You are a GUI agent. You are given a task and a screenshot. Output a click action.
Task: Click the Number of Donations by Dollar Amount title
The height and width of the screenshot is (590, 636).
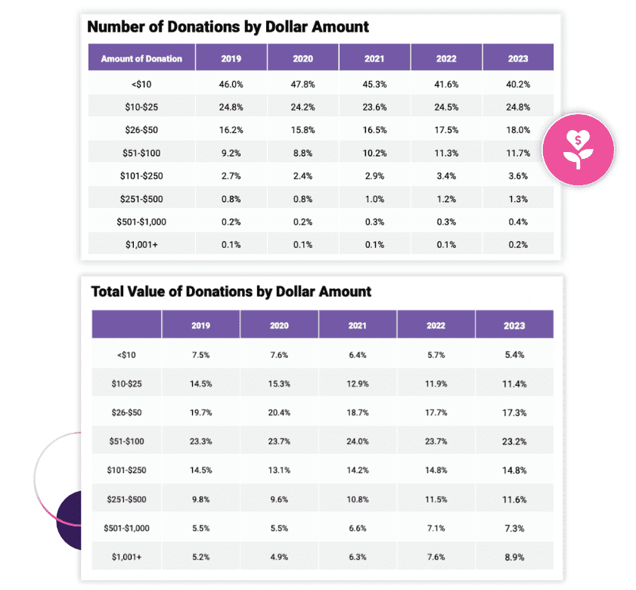(228, 26)
